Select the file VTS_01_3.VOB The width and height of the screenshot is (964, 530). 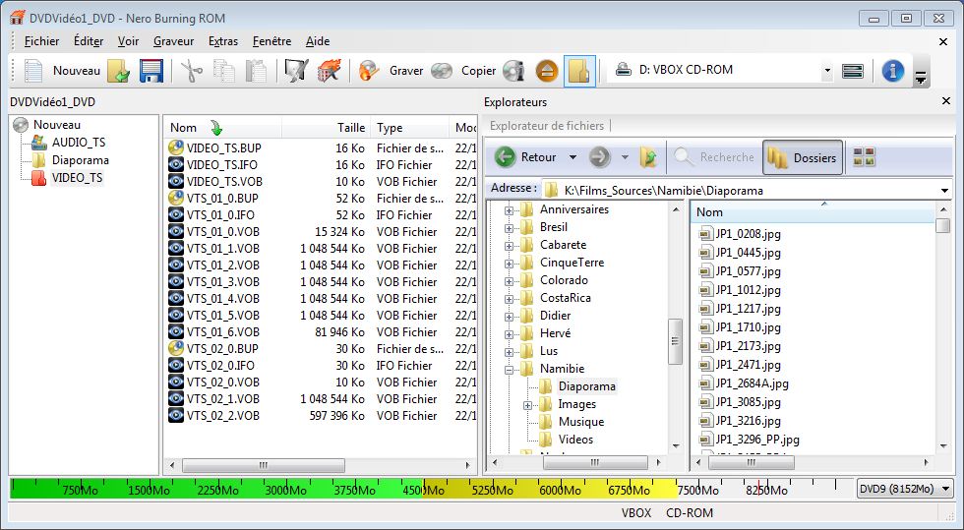pyautogui.click(x=223, y=282)
